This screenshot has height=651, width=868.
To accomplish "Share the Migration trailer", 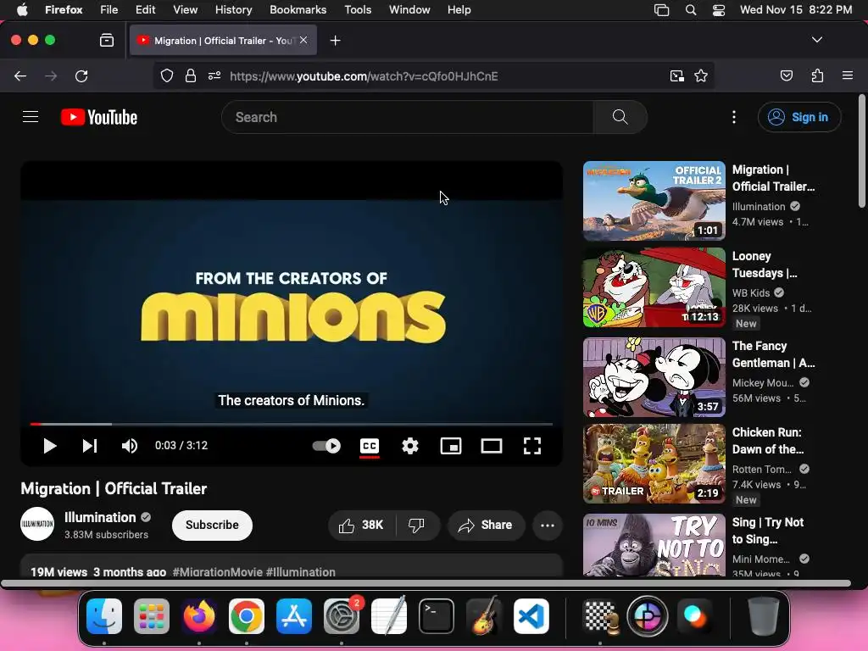I will click(x=486, y=525).
